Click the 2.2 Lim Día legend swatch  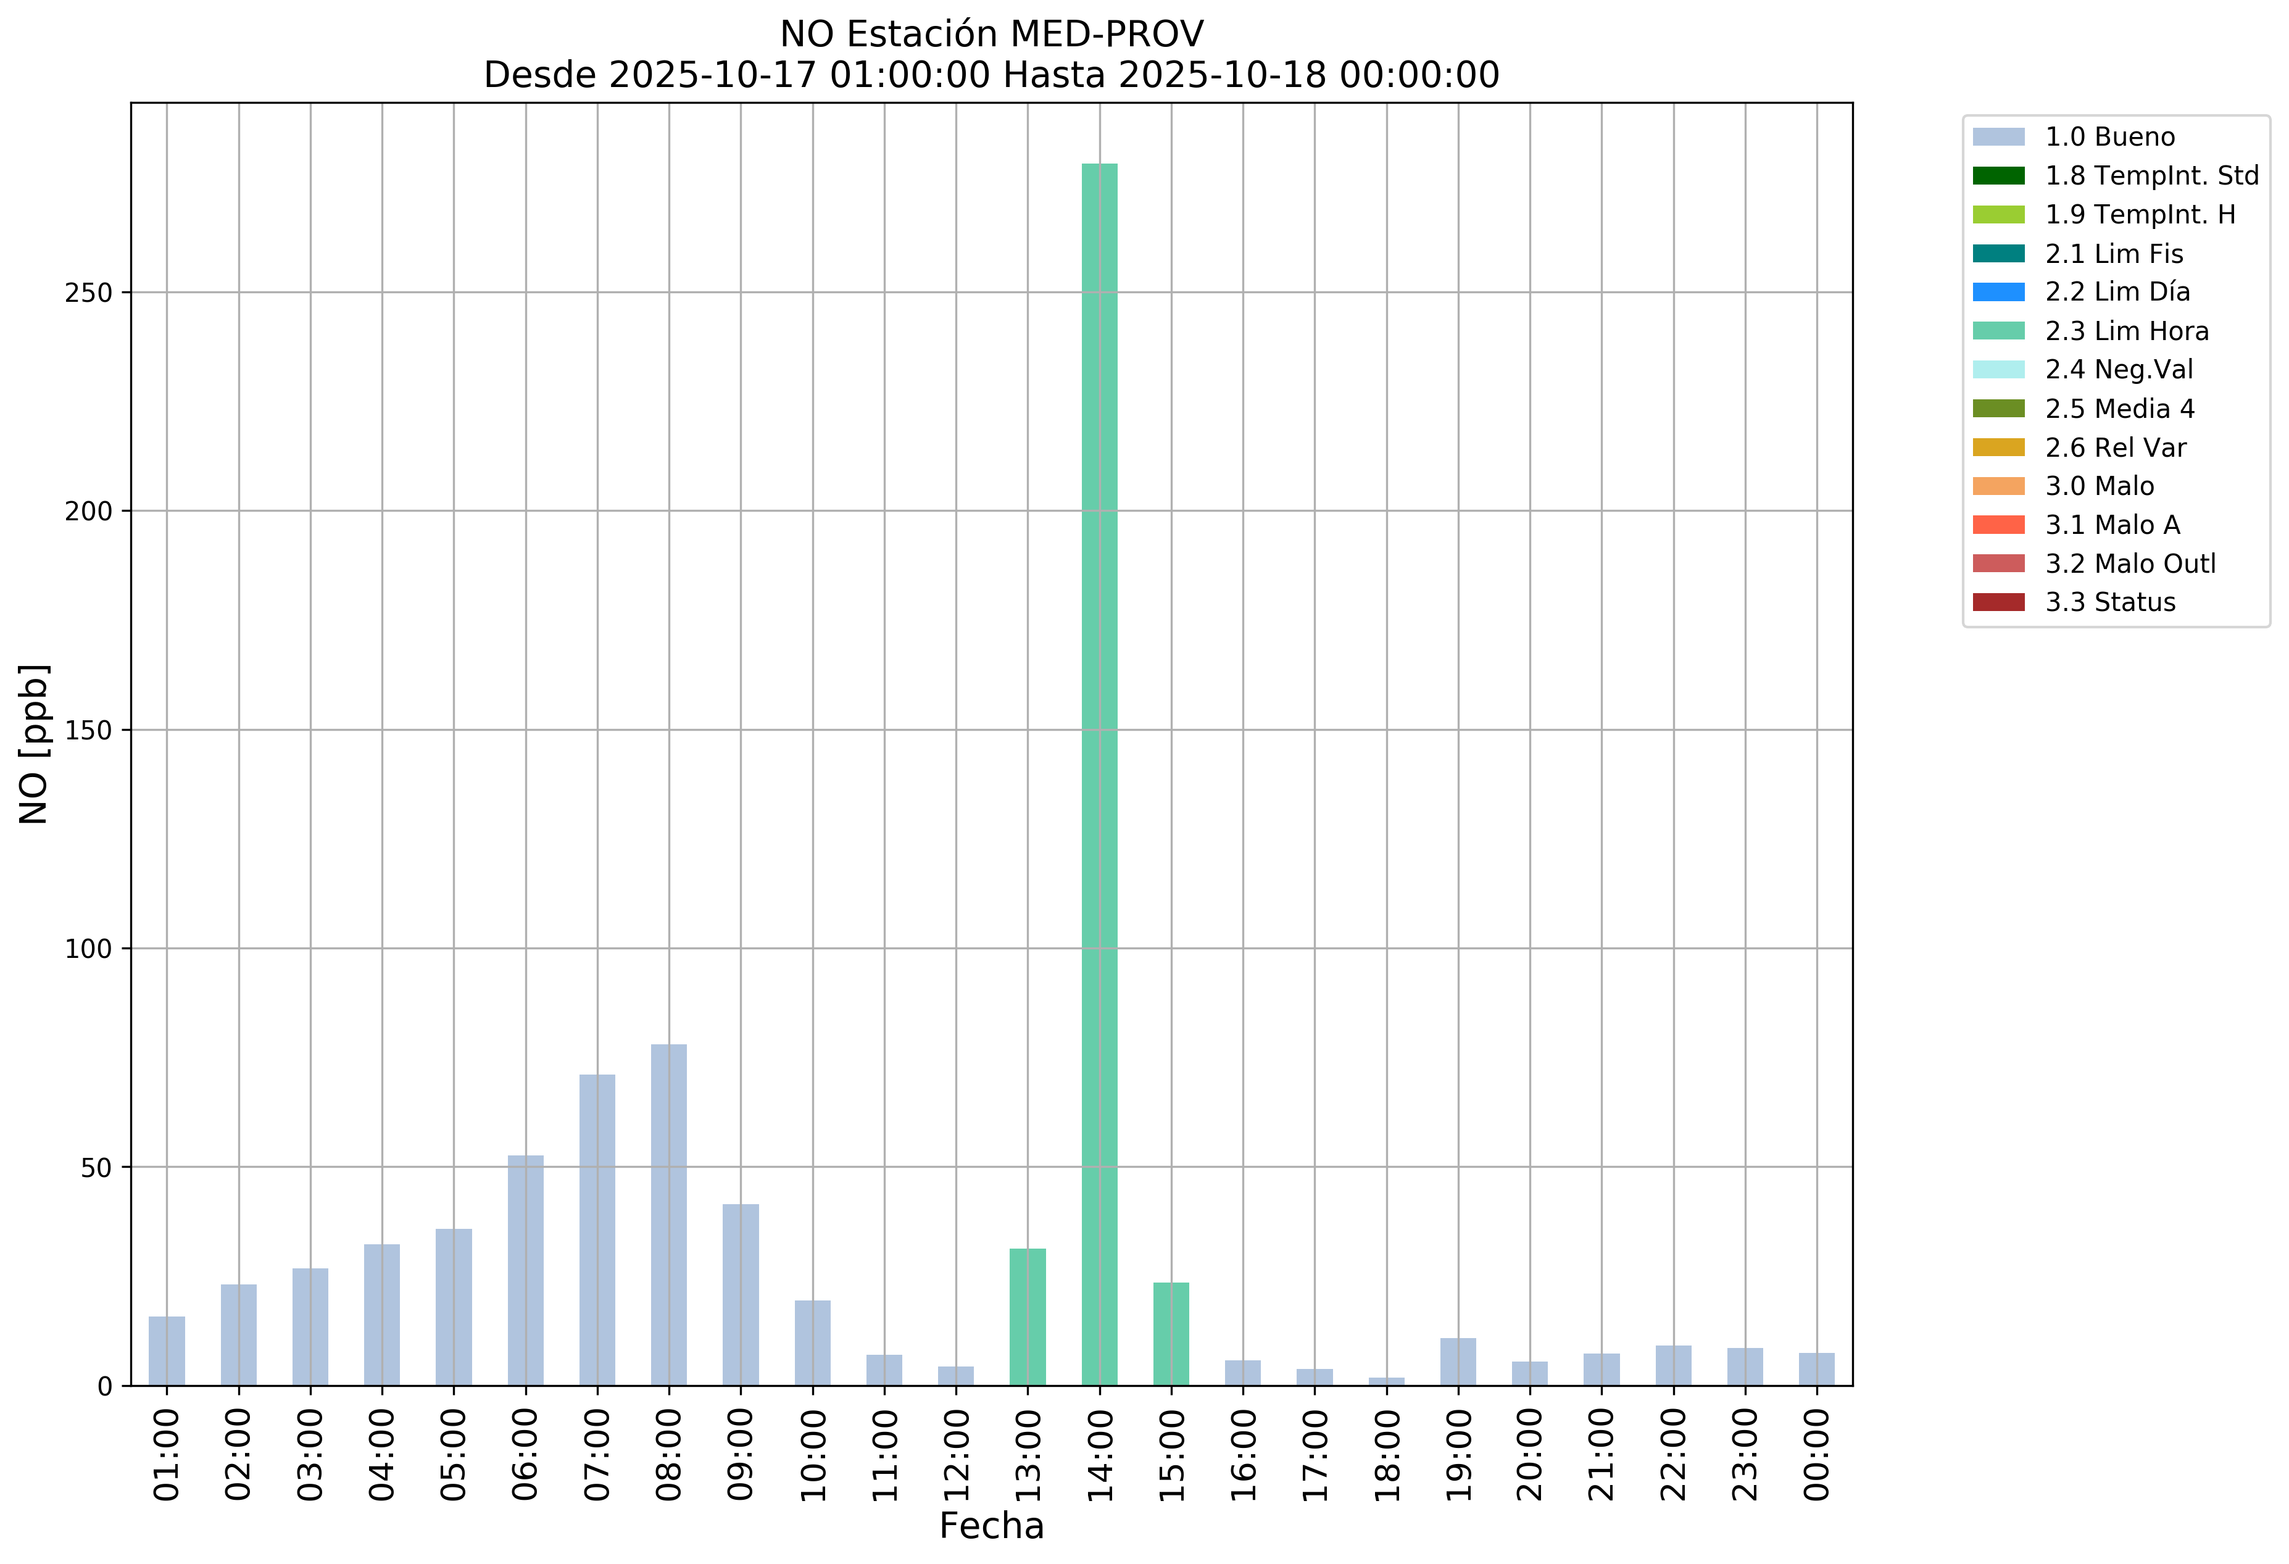(1998, 293)
